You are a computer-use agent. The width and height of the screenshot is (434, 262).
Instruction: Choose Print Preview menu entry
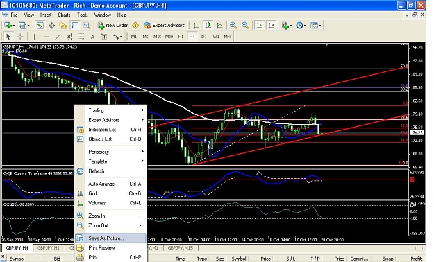(x=110, y=248)
